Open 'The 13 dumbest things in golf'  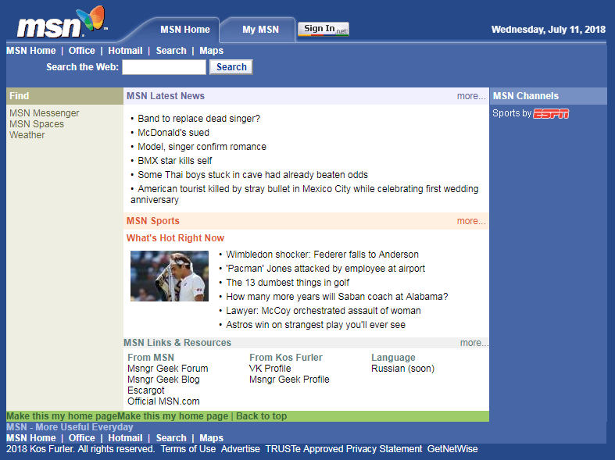288,283
